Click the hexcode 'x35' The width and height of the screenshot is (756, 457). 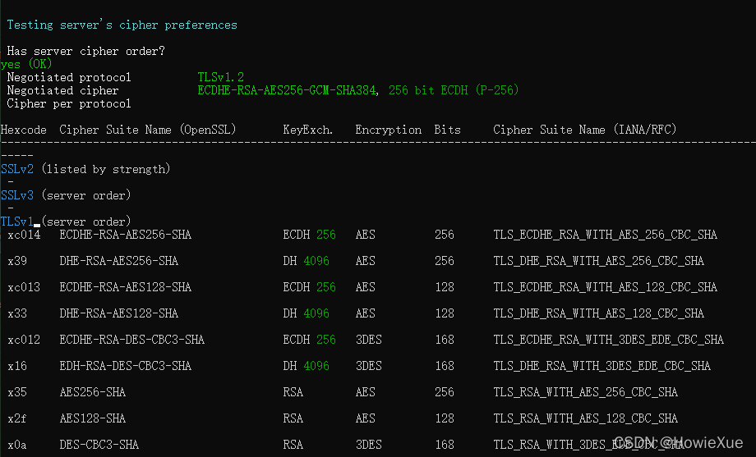[17, 392]
